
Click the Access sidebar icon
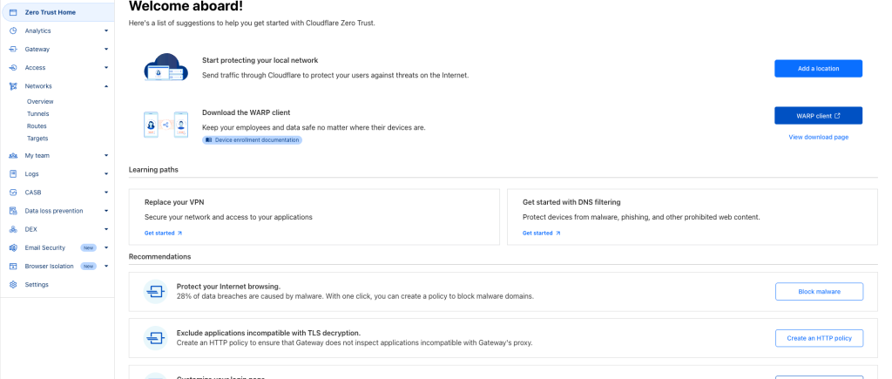pyautogui.click(x=13, y=68)
